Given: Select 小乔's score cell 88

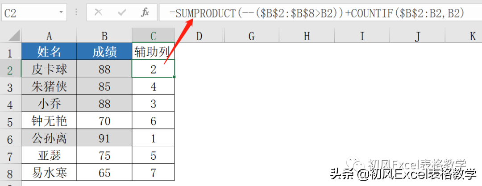Looking at the screenshot, I should pos(104,103).
